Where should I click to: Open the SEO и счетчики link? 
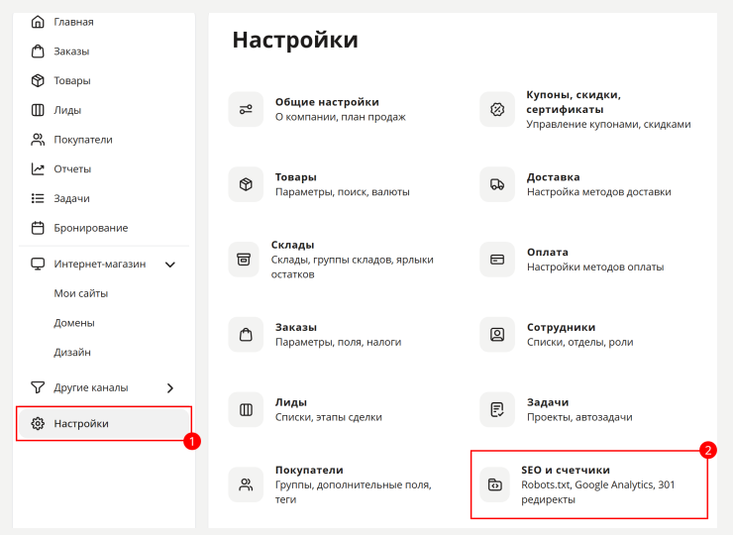tap(566, 470)
